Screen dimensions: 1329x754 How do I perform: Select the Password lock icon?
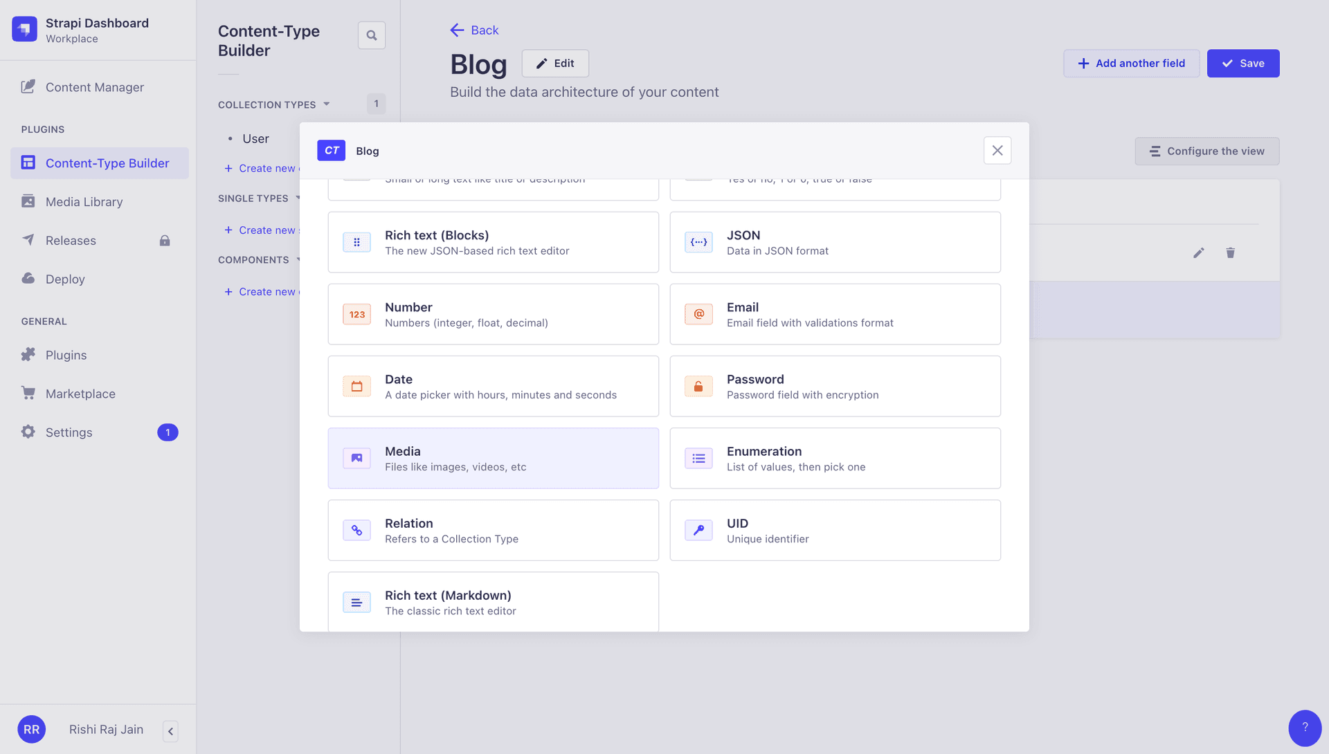[698, 387]
